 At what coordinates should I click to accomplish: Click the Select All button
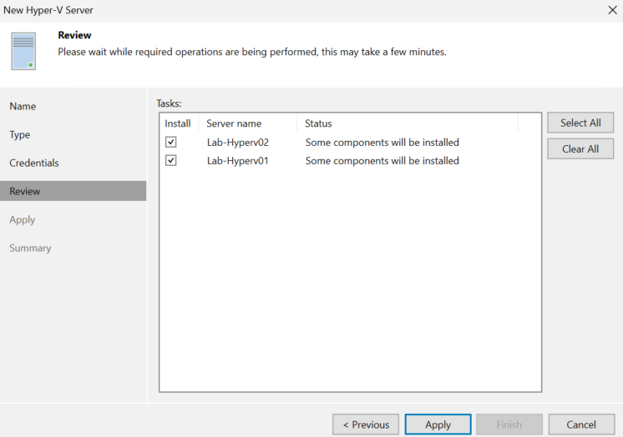pos(580,123)
